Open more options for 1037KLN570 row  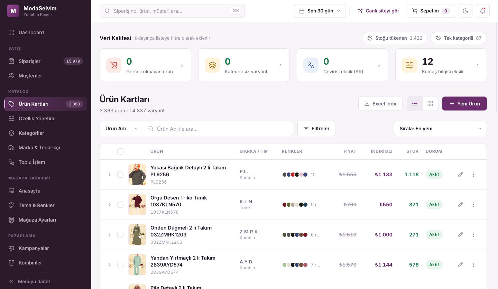(x=473, y=205)
